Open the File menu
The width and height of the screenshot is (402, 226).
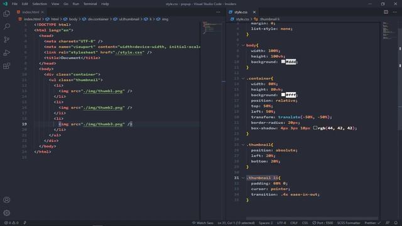[x=14, y=4]
